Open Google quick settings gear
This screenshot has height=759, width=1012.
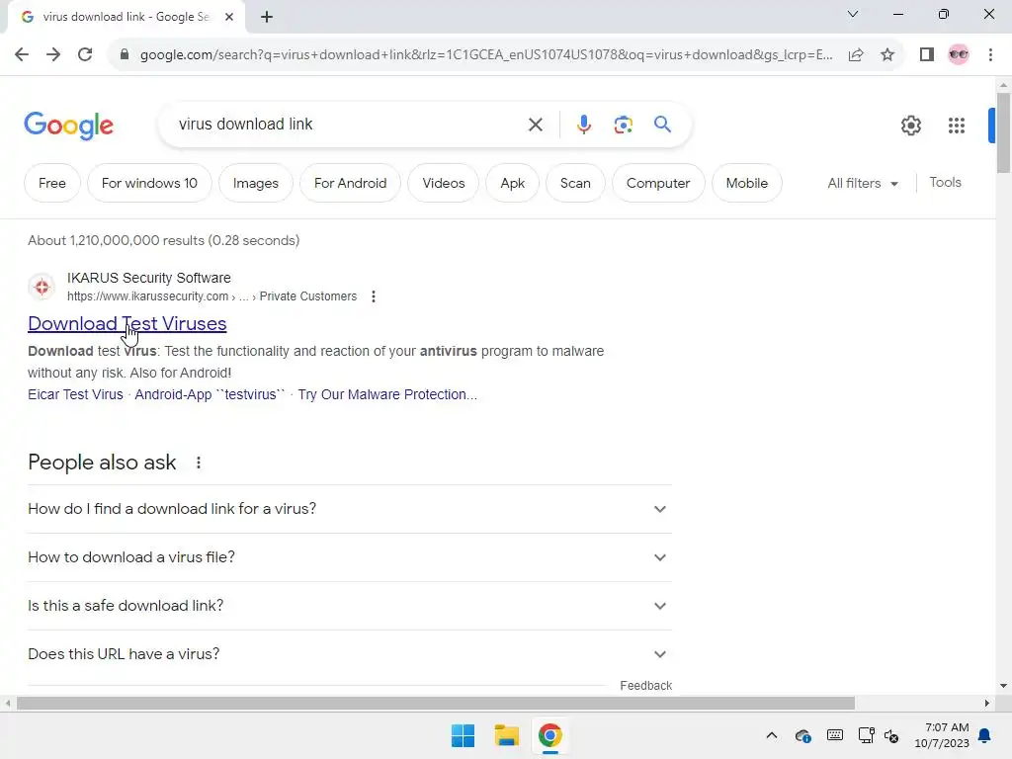click(x=910, y=126)
